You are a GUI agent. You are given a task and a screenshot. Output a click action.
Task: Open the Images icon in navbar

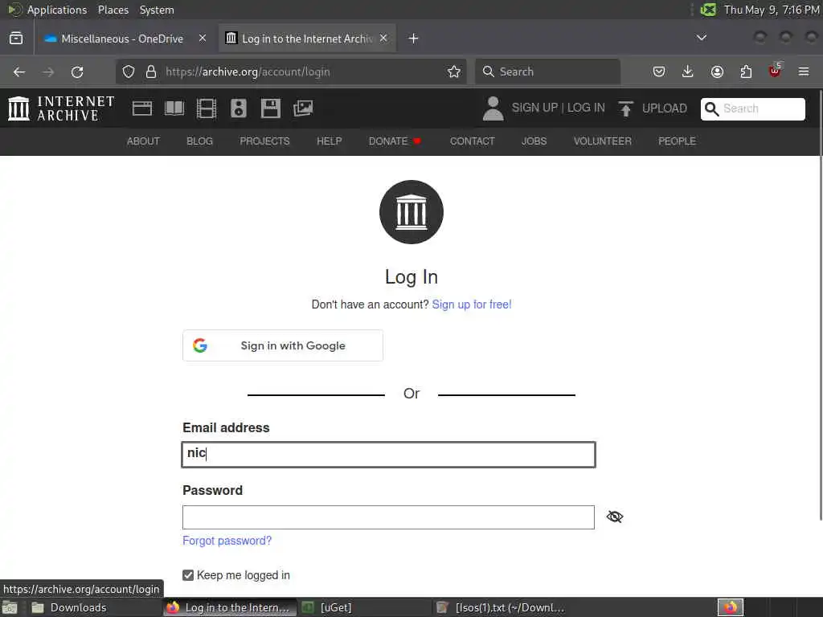tap(303, 108)
